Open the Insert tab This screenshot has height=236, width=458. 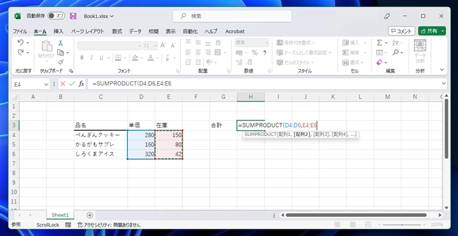click(x=58, y=31)
